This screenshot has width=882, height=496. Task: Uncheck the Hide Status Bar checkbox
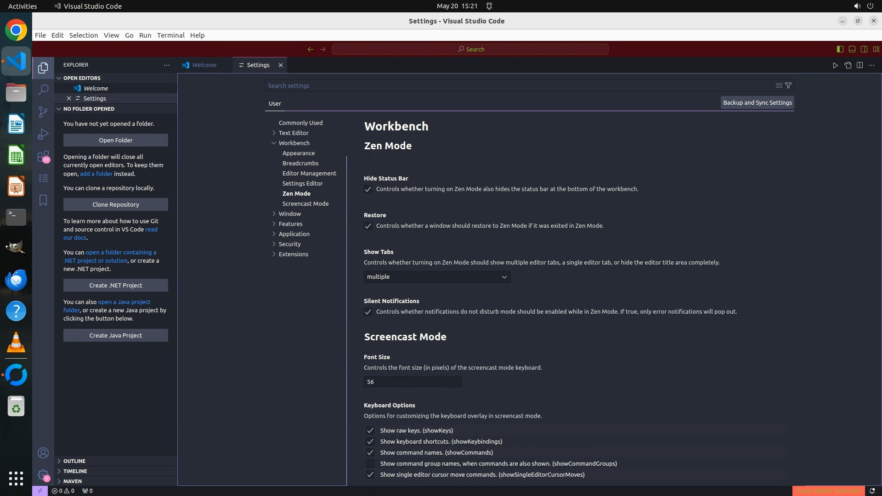point(368,189)
